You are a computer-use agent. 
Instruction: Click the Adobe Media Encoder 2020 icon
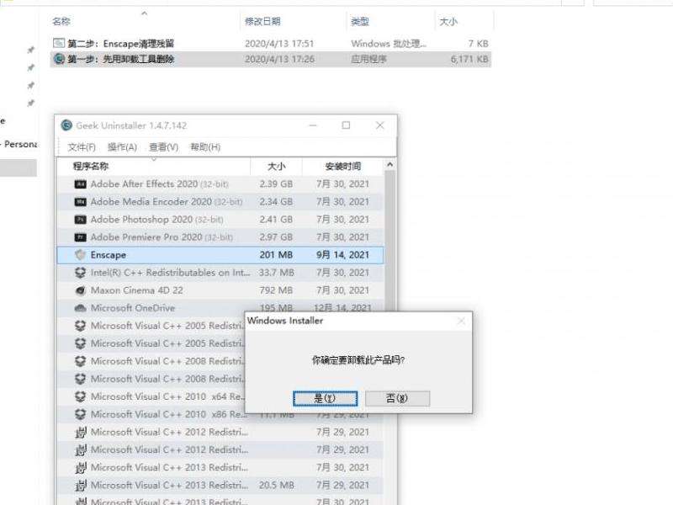click(80, 201)
